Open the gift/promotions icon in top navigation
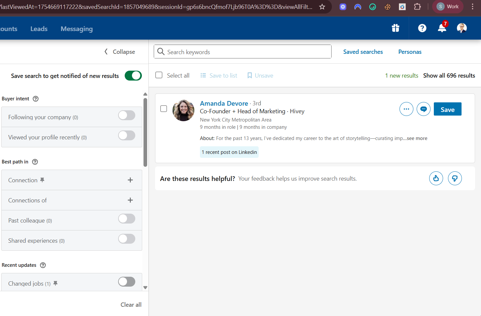Screen dimensions: 481x316 click(395, 28)
